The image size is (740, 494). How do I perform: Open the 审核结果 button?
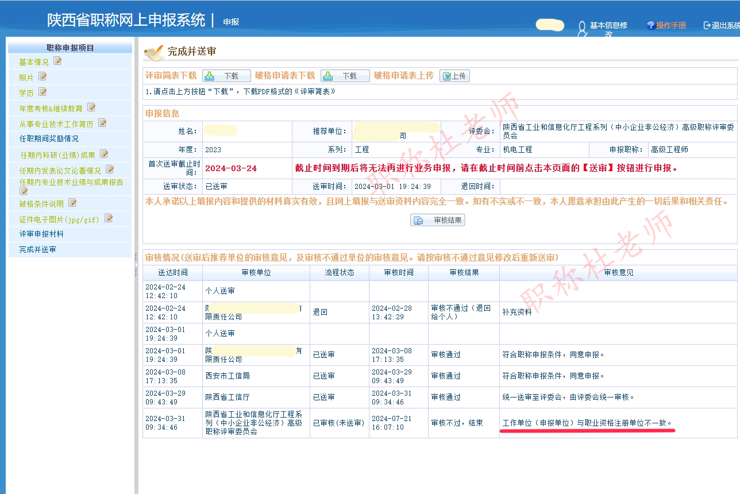[x=437, y=220]
